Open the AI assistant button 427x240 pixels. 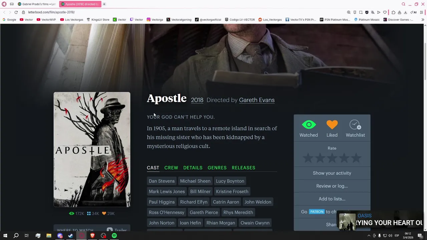click(x=413, y=12)
